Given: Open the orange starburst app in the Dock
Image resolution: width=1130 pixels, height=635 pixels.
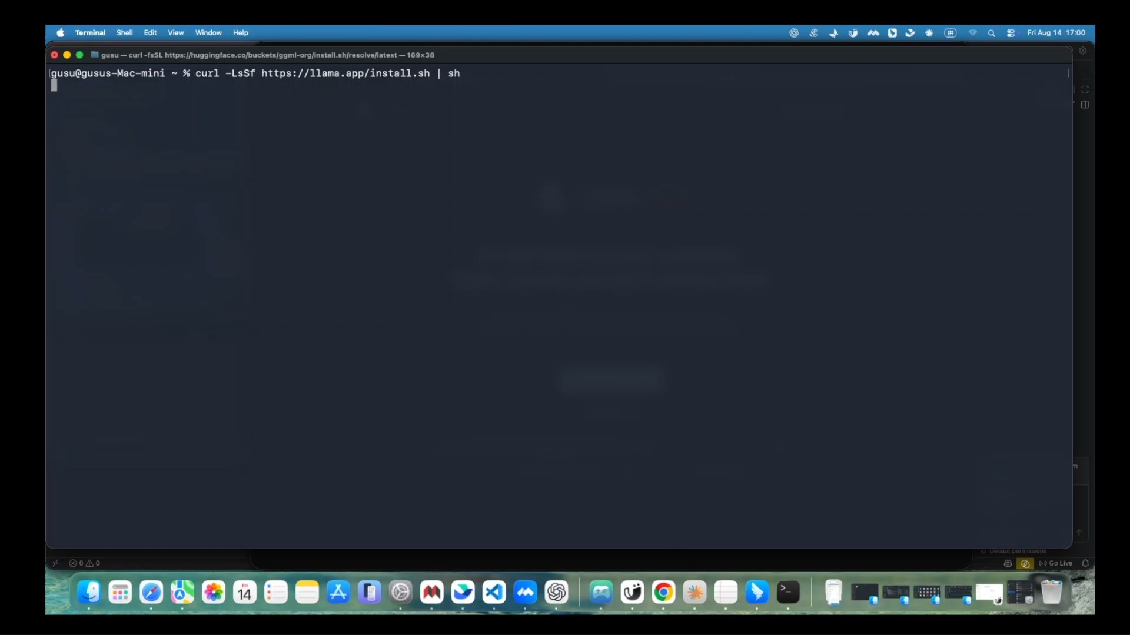Looking at the screenshot, I should point(694,592).
